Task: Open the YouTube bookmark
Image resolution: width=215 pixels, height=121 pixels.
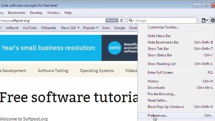Action: click(30, 28)
